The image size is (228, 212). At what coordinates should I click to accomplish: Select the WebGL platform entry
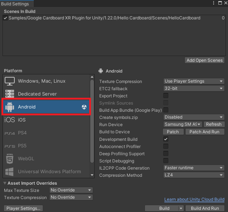46,159
